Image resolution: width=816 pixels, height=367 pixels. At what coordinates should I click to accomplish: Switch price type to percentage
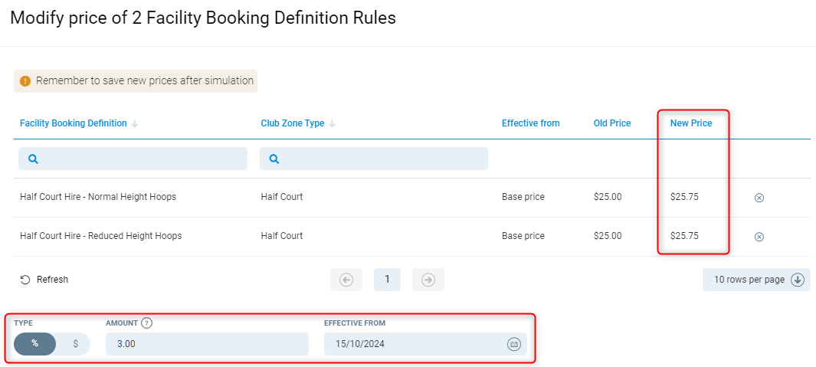pos(34,343)
